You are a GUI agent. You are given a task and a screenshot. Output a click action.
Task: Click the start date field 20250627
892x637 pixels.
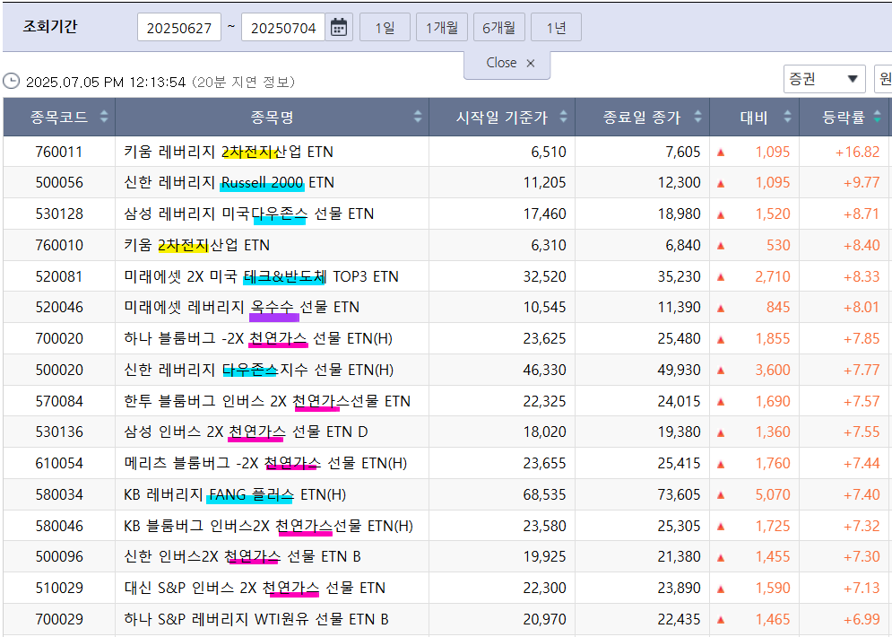coord(179,28)
